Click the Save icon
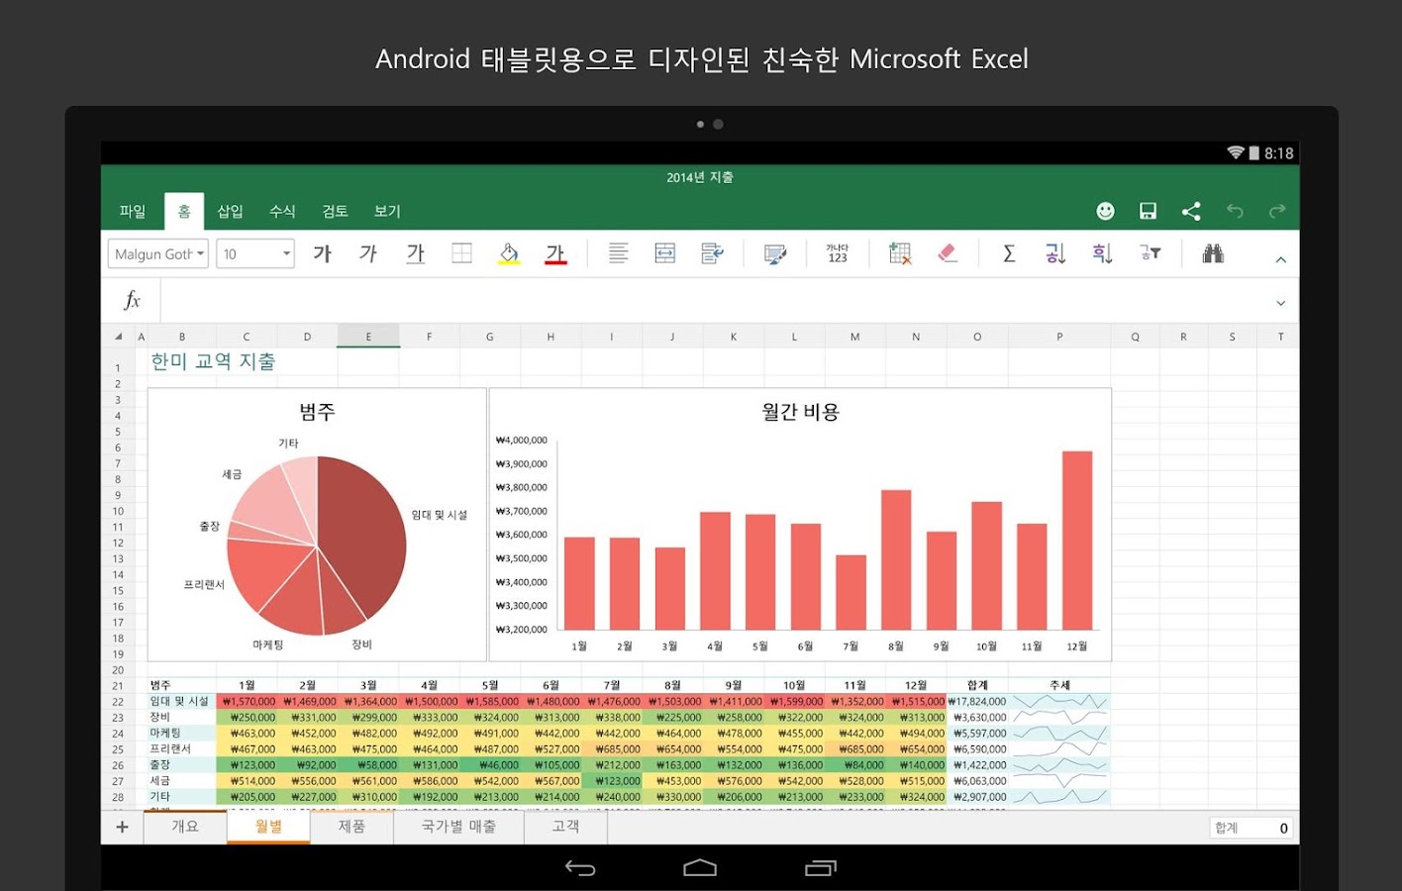Image resolution: width=1402 pixels, height=891 pixels. pyautogui.click(x=1147, y=211)
